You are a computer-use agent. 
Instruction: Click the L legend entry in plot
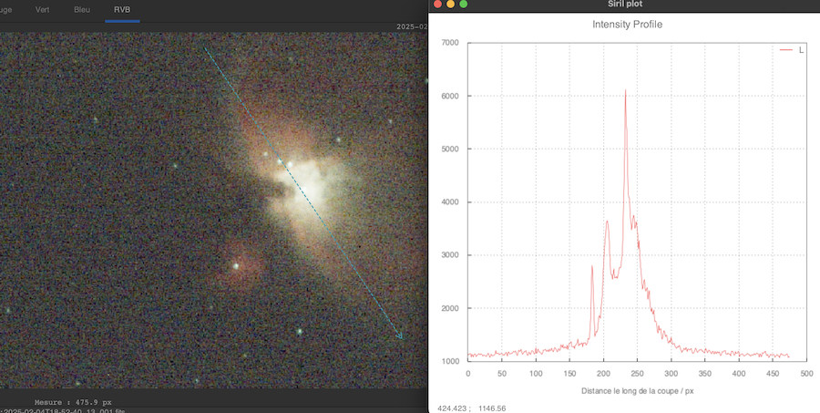791,50
